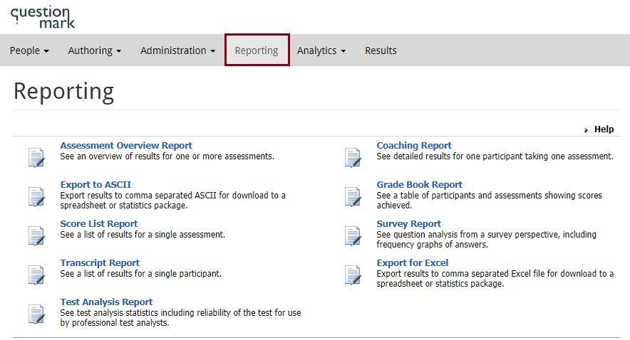The image size is (630, 340).
Task: Click the Grade Book Report document icon
Action: [353, 196]
